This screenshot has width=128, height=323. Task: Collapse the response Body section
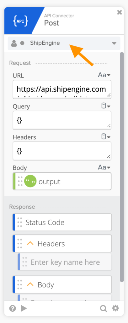[30, 285]
